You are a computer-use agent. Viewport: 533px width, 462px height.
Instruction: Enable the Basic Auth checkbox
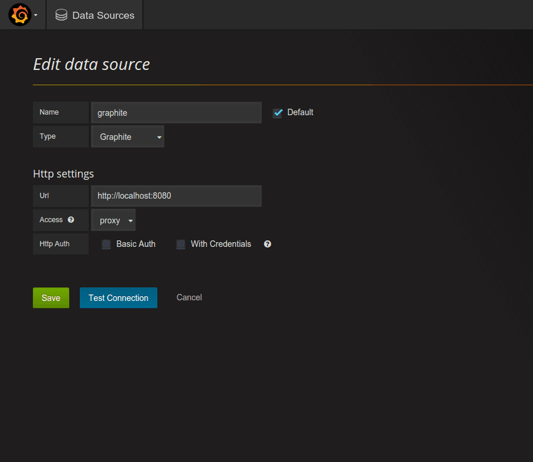[106, 245]
